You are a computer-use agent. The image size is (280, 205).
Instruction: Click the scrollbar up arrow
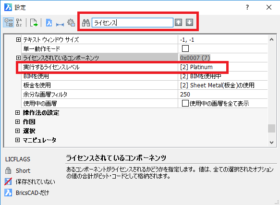tap(271, 39)
